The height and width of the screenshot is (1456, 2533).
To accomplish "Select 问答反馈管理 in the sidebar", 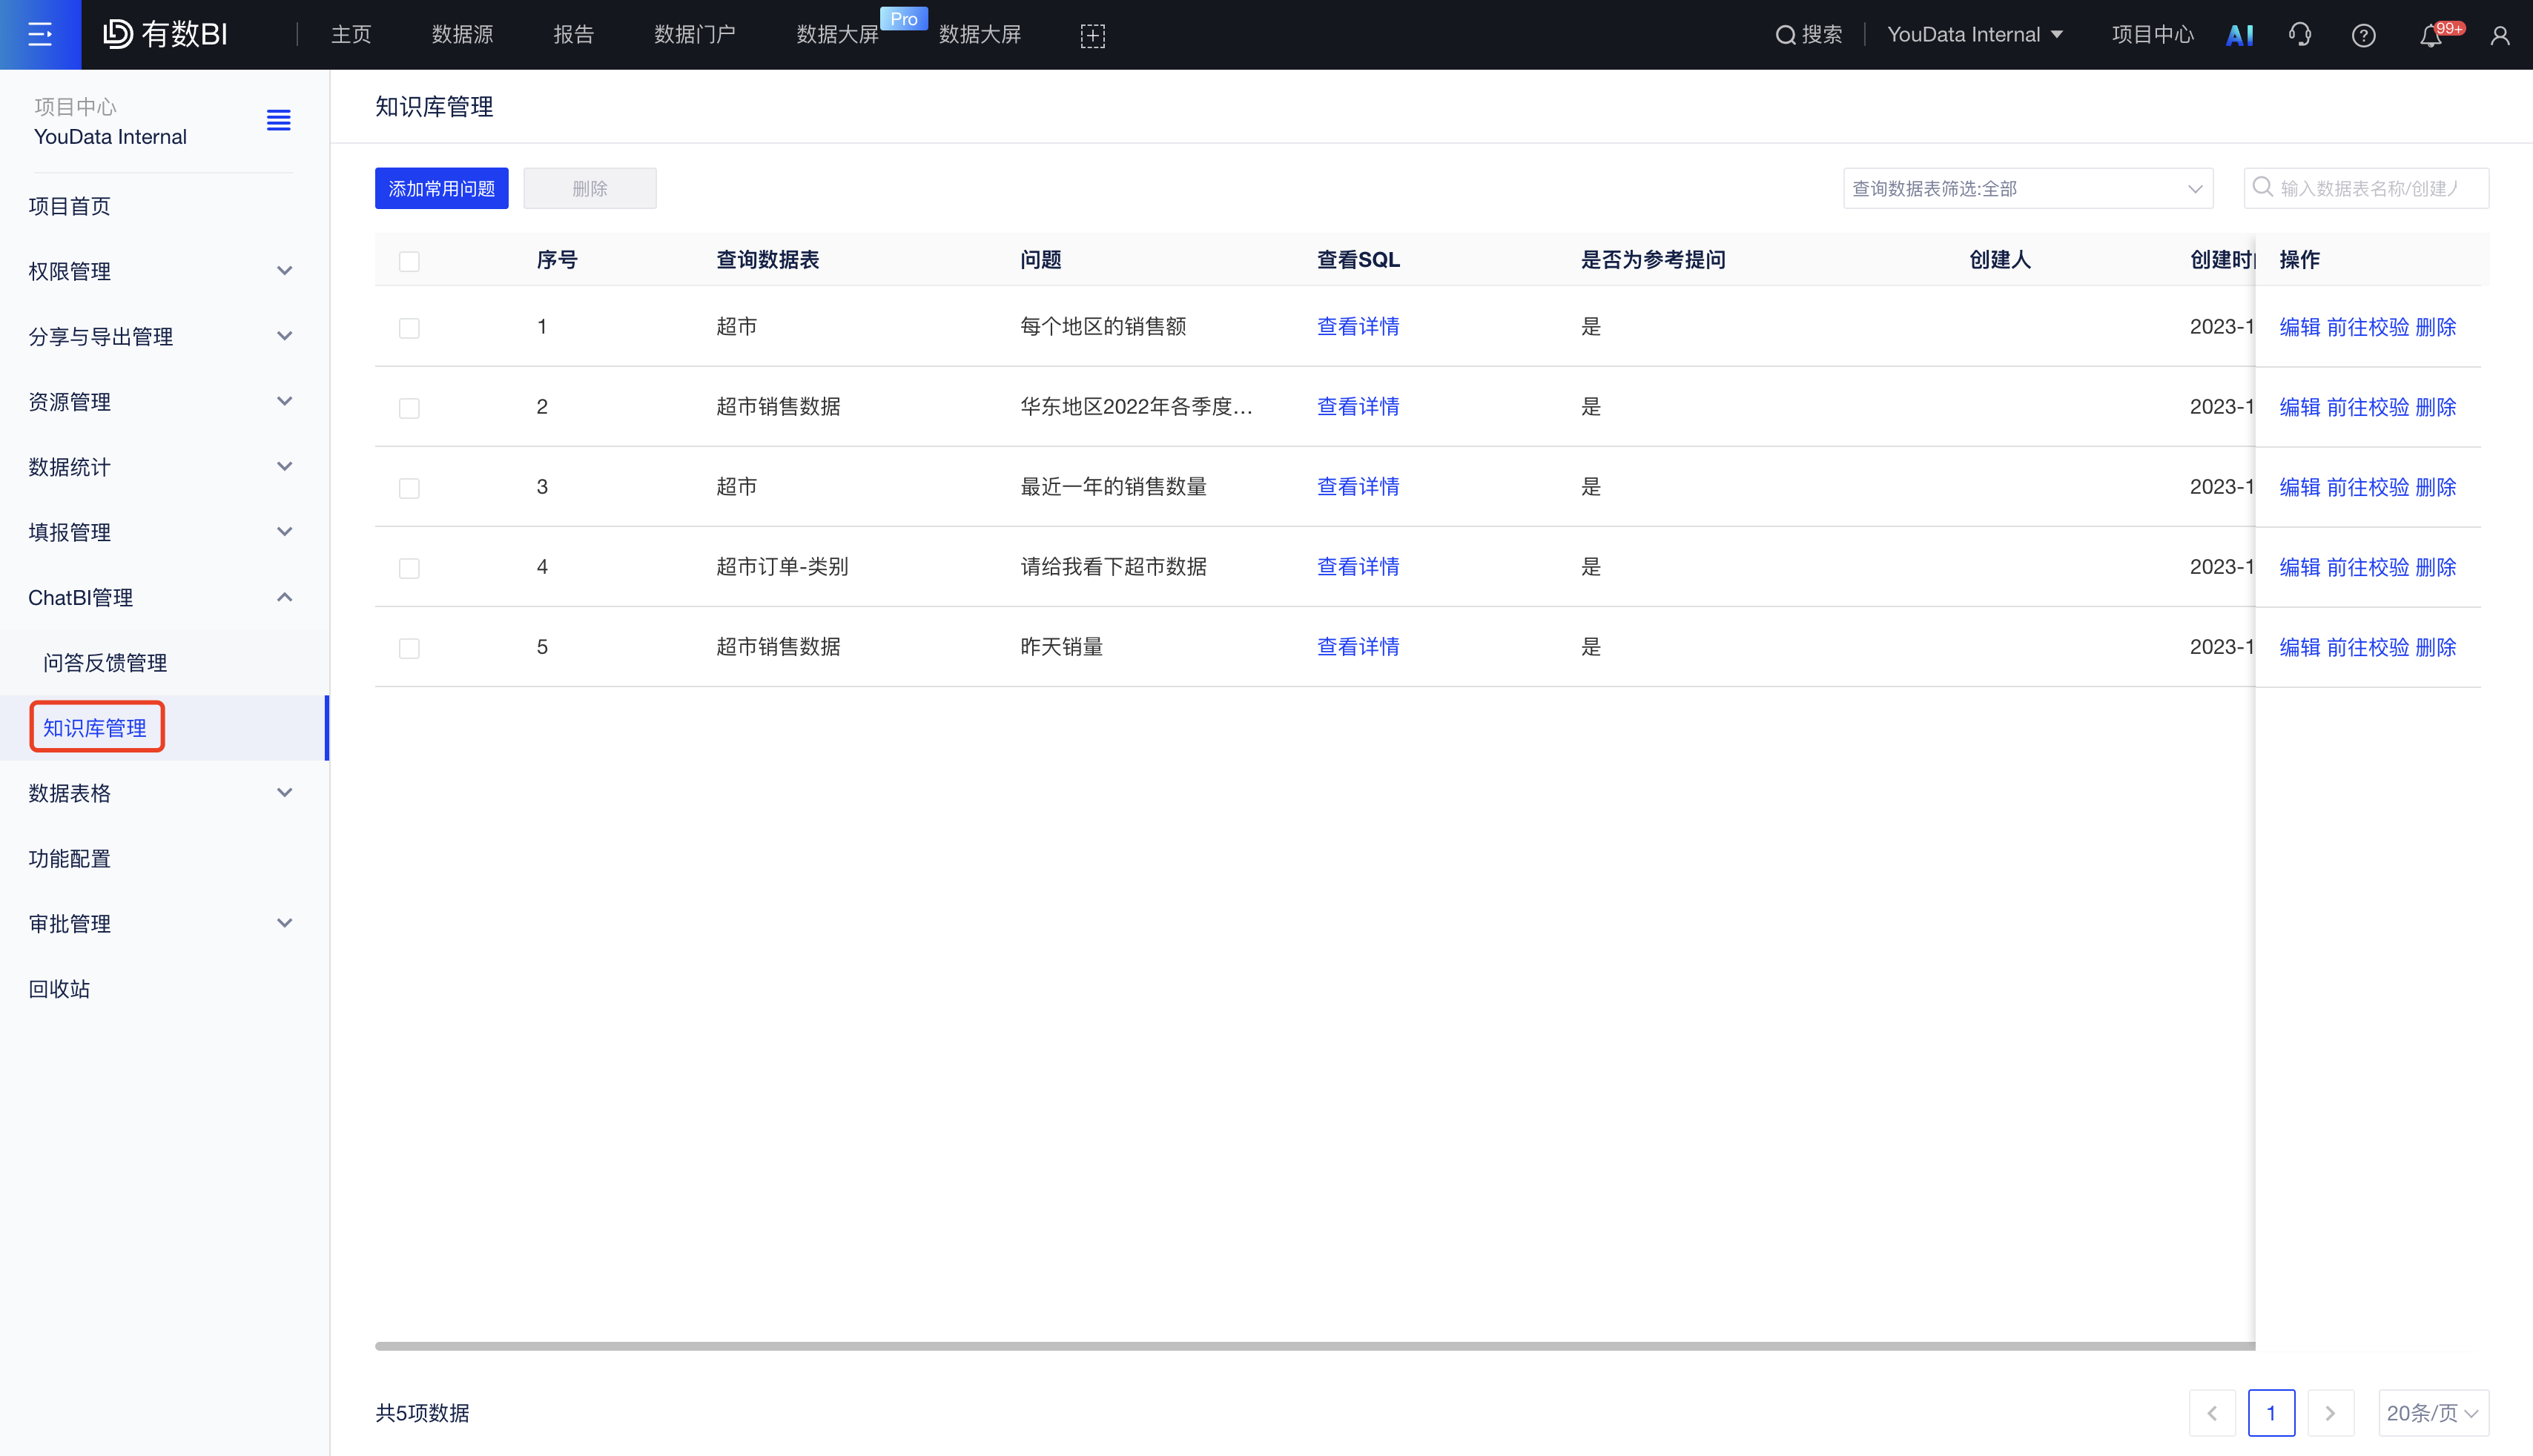I will coord(105,662).
